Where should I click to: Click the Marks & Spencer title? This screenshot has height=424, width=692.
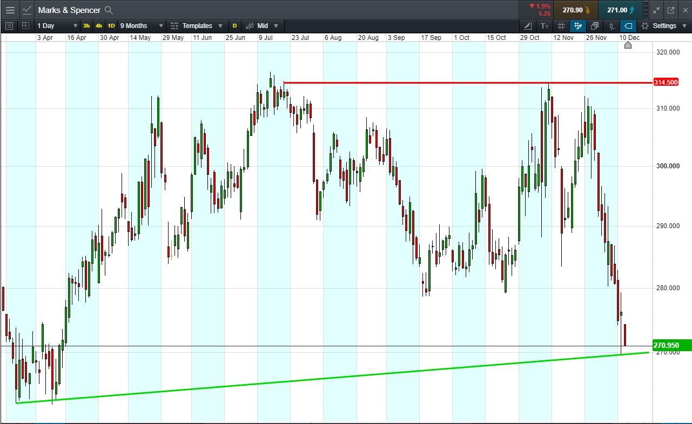pyautogui.click(x=69, y=10)
